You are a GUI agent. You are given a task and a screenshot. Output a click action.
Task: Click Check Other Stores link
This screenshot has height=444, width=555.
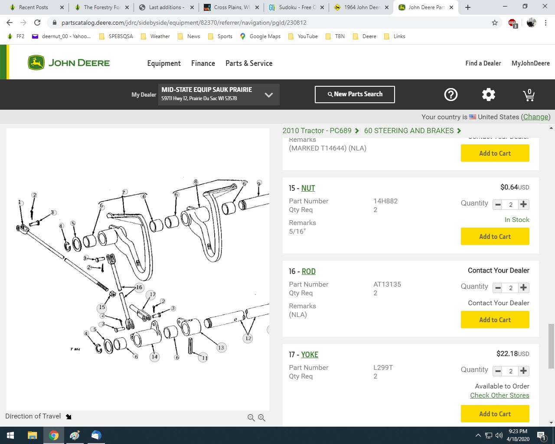tap(499, 395)
